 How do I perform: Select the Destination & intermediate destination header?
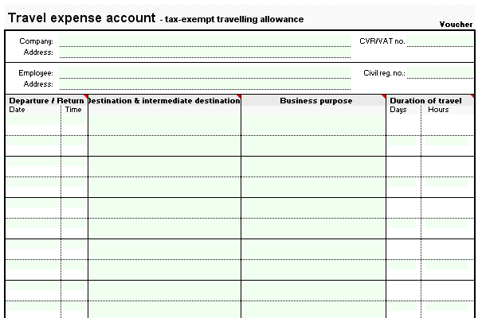point(164,101)
